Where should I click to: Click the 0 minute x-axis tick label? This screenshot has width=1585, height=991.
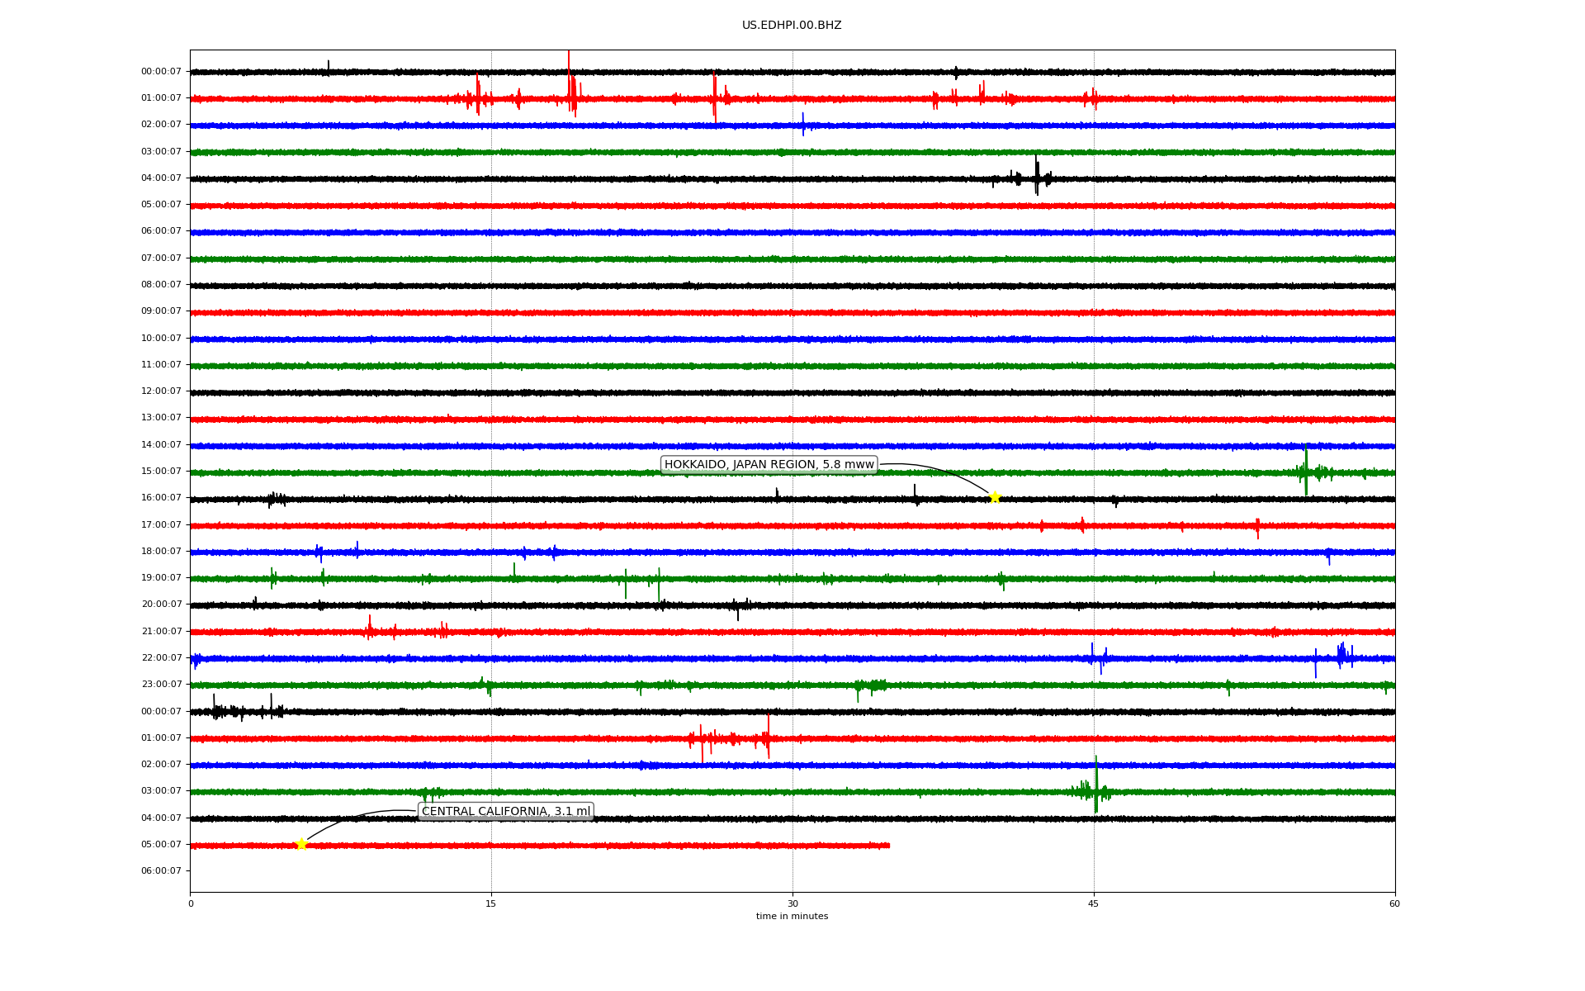[x=191, y=903]
